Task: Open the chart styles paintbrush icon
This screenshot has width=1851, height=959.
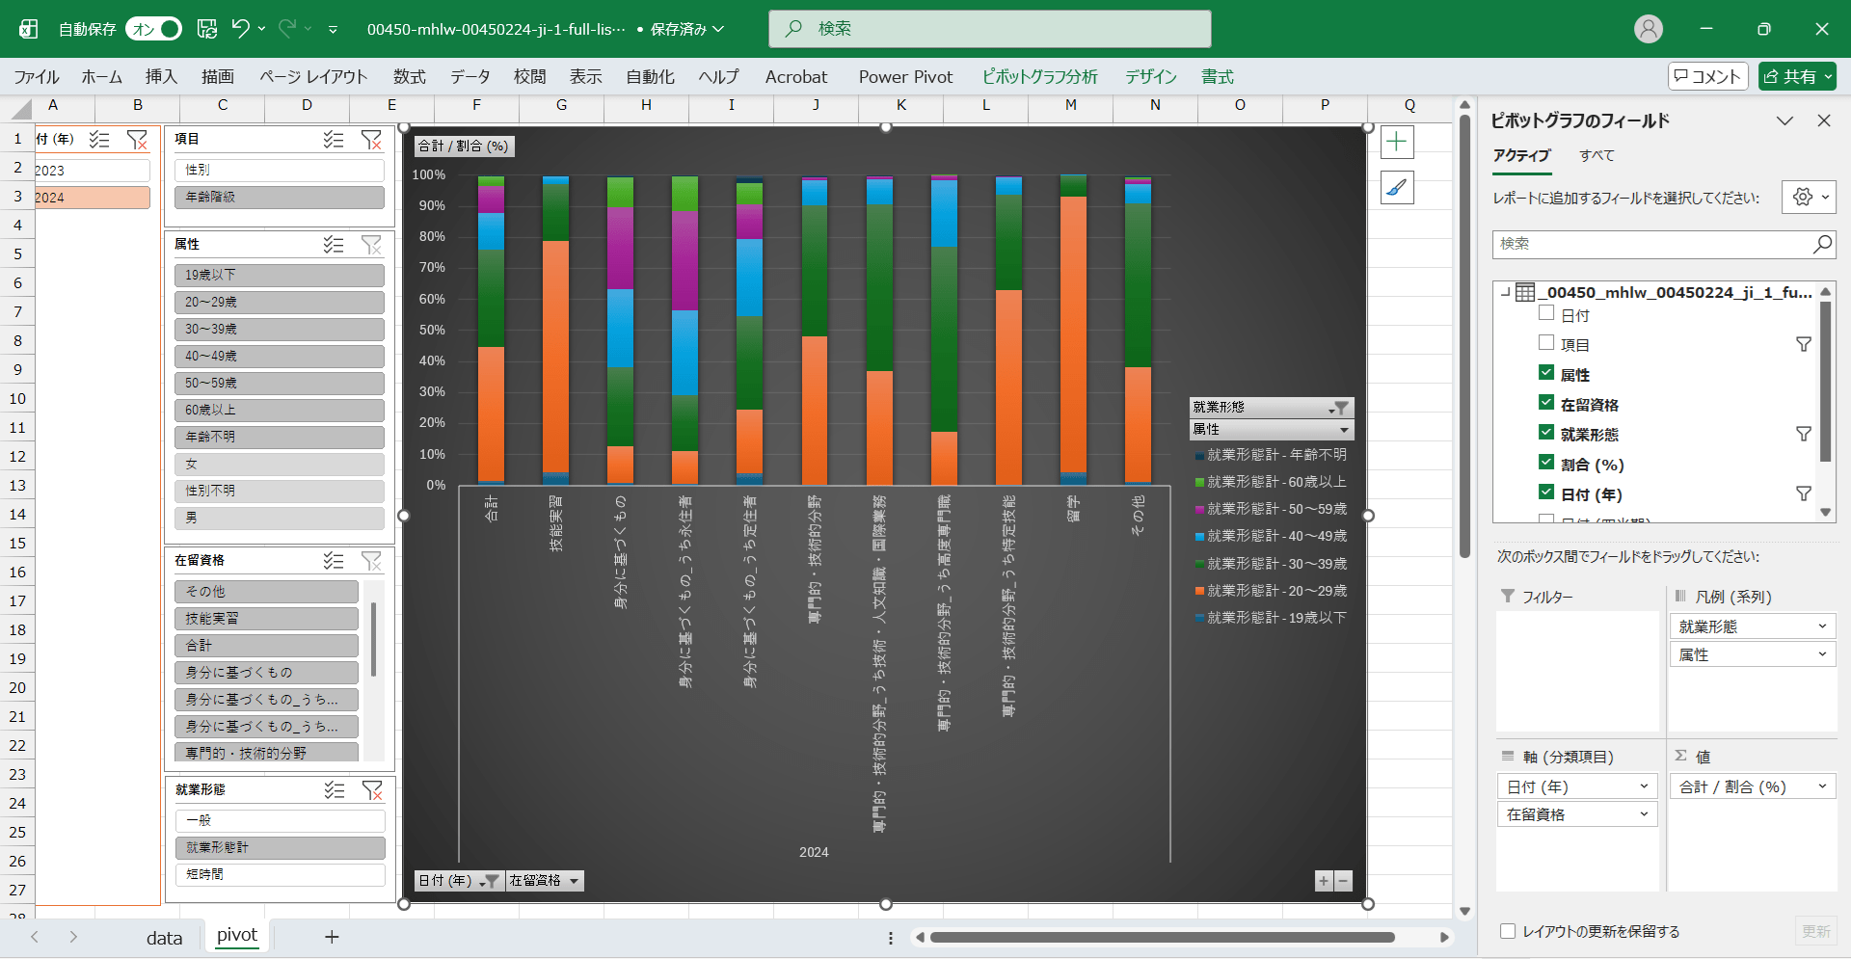Action: (1397, 188)
